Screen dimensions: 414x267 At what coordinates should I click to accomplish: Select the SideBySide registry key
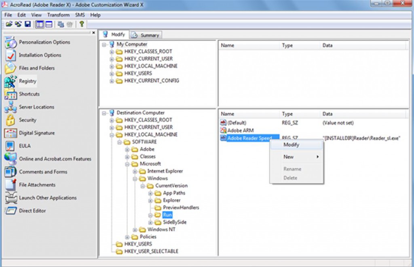coord(175,222)
